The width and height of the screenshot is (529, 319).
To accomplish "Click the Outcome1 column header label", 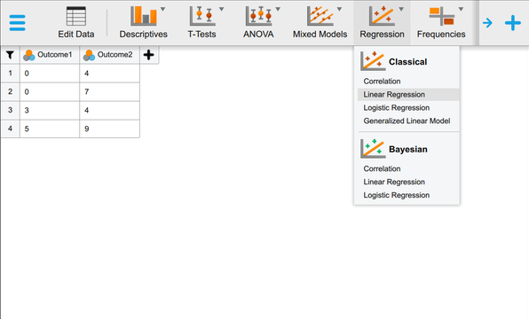I will click(55, 55).
